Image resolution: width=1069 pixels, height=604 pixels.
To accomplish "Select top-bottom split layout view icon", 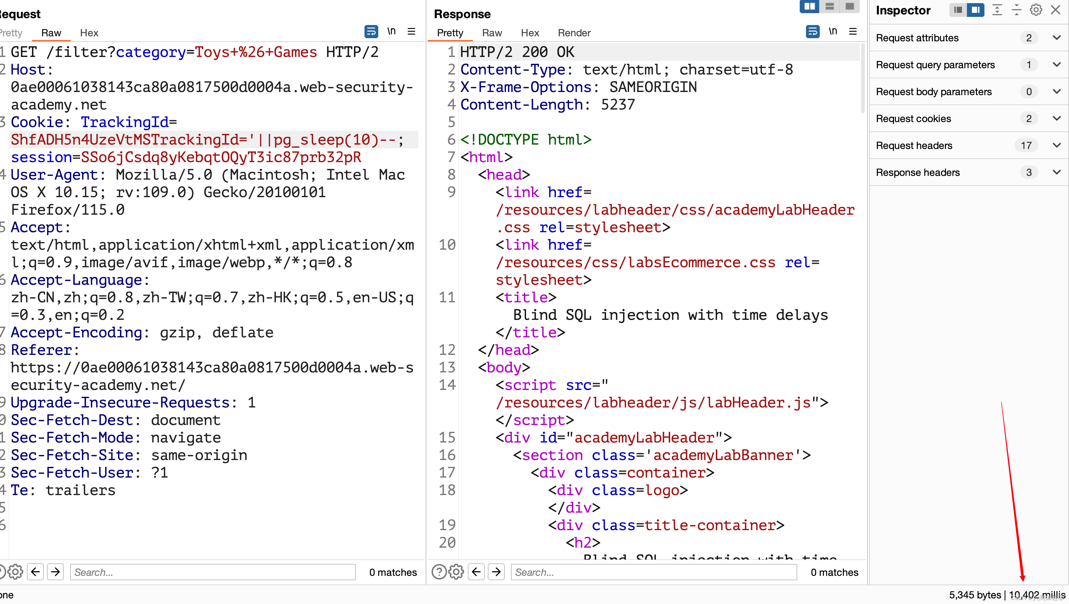I will (829, 6).
